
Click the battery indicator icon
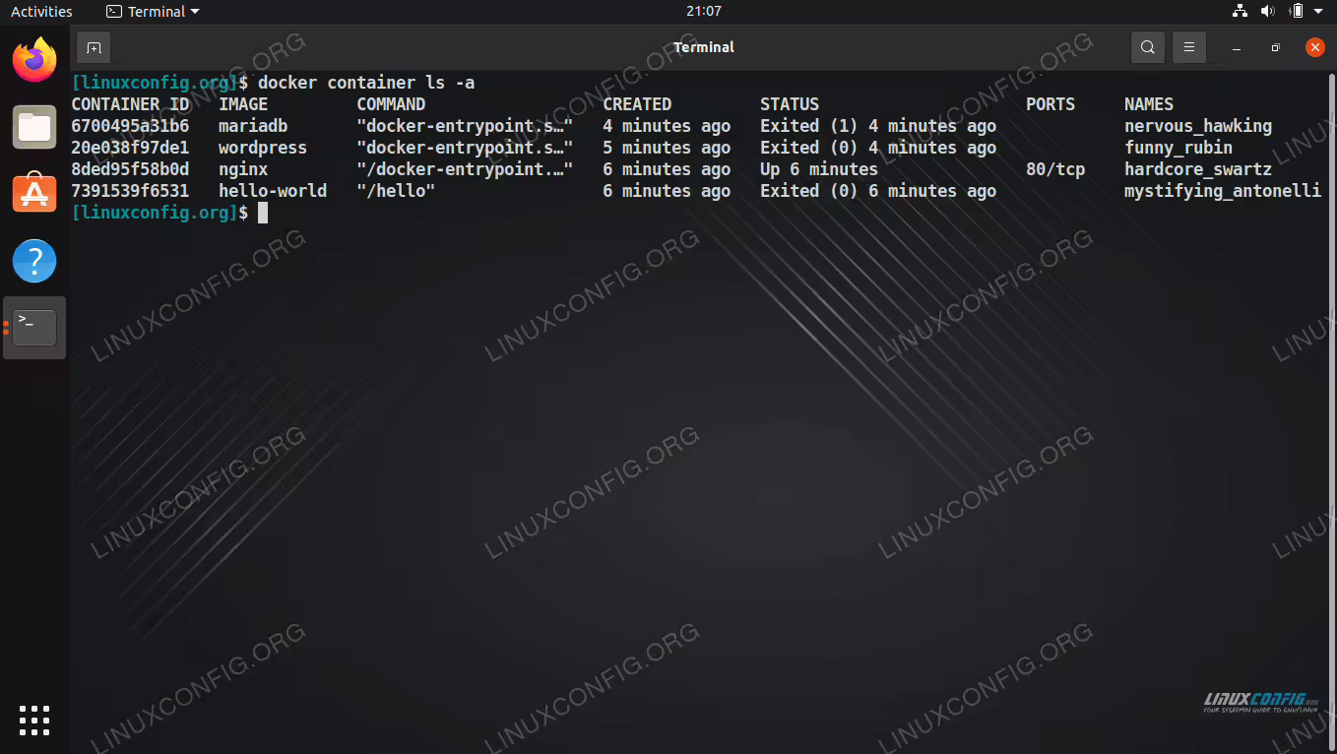[x=1297, y=12]
